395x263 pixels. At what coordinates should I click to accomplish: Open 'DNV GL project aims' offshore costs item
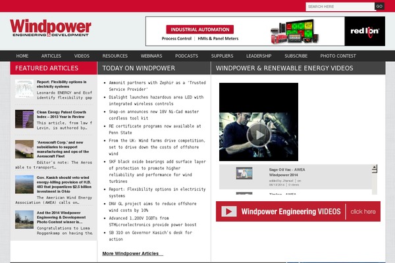153,206
